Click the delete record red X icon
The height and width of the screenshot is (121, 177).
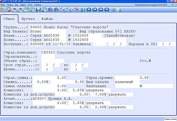[x=44, y=10]
